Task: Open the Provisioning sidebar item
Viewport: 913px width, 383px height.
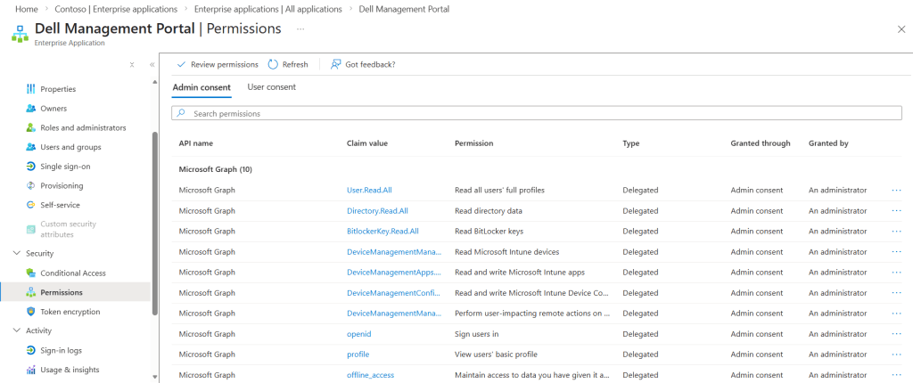Action: tap(62, 186)
